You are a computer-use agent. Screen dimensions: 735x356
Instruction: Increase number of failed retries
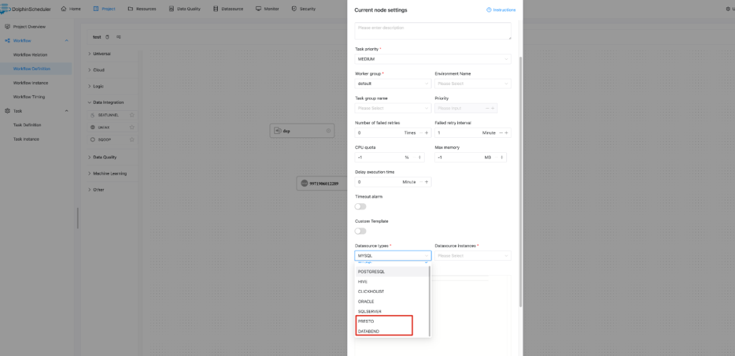427,133
